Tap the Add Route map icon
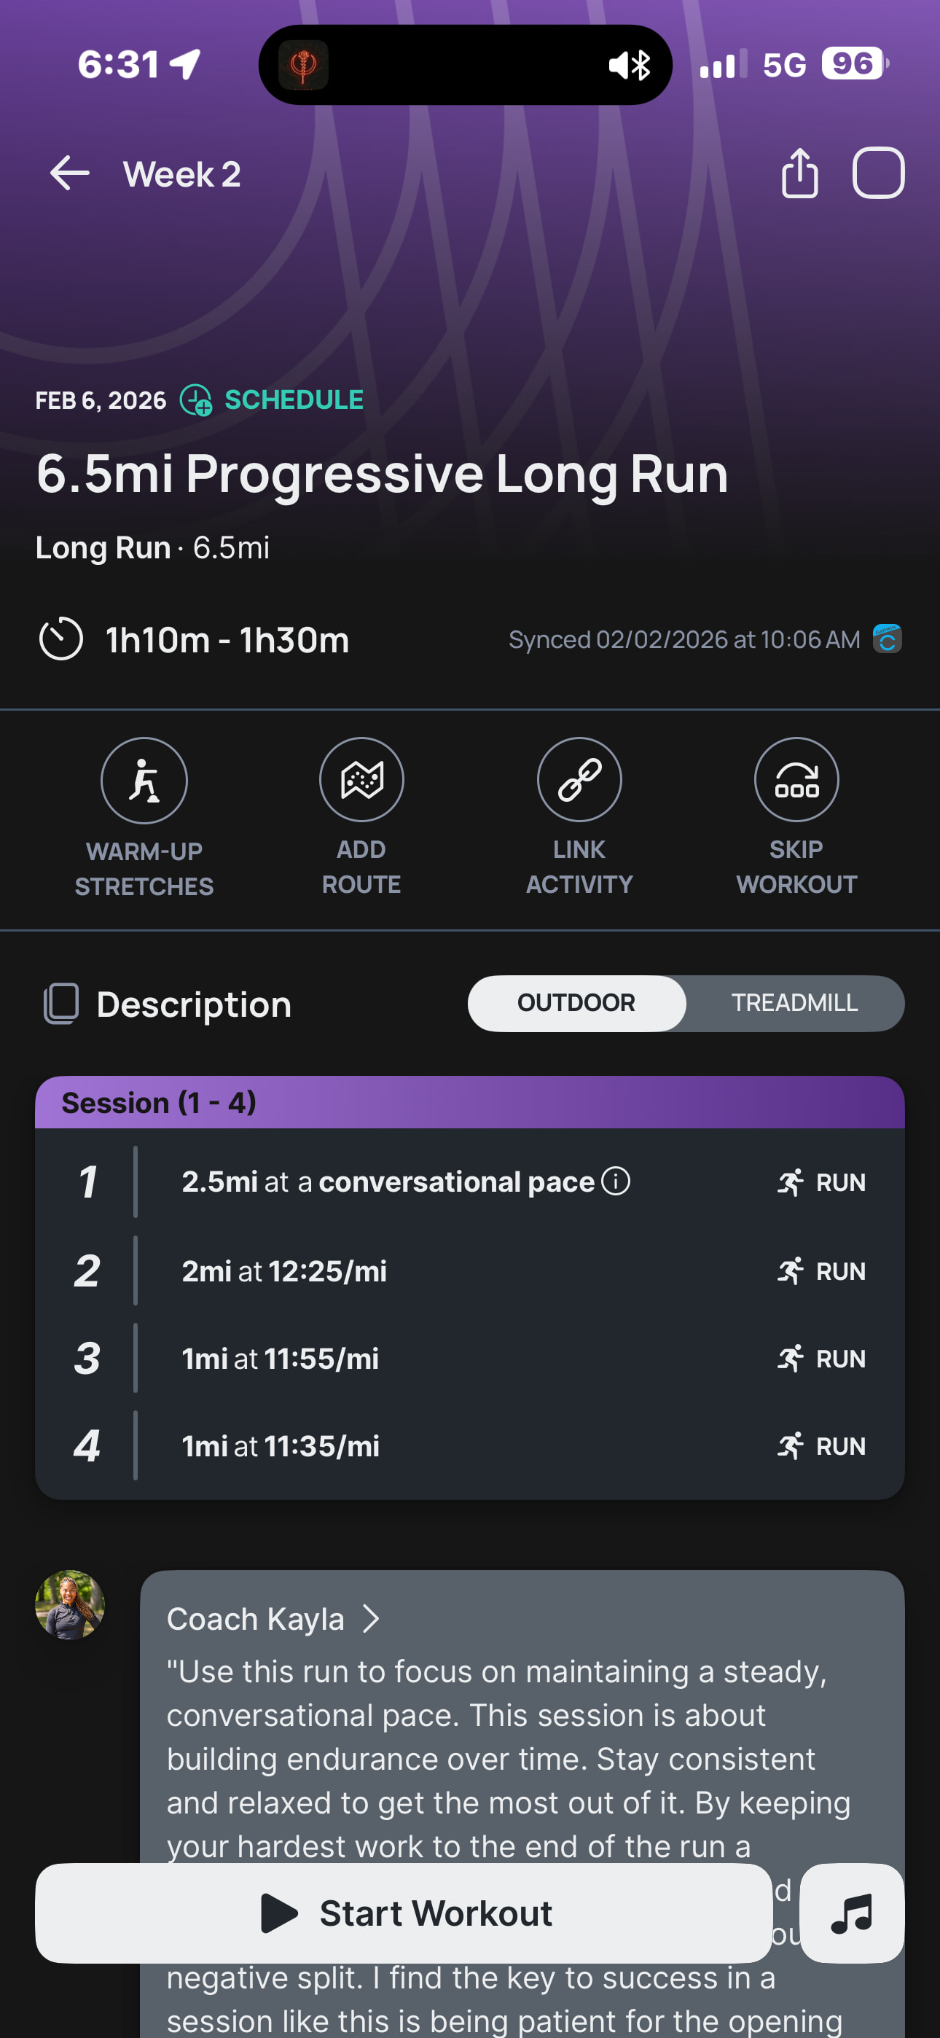The image size is (940, 2038). coord(361,780)
